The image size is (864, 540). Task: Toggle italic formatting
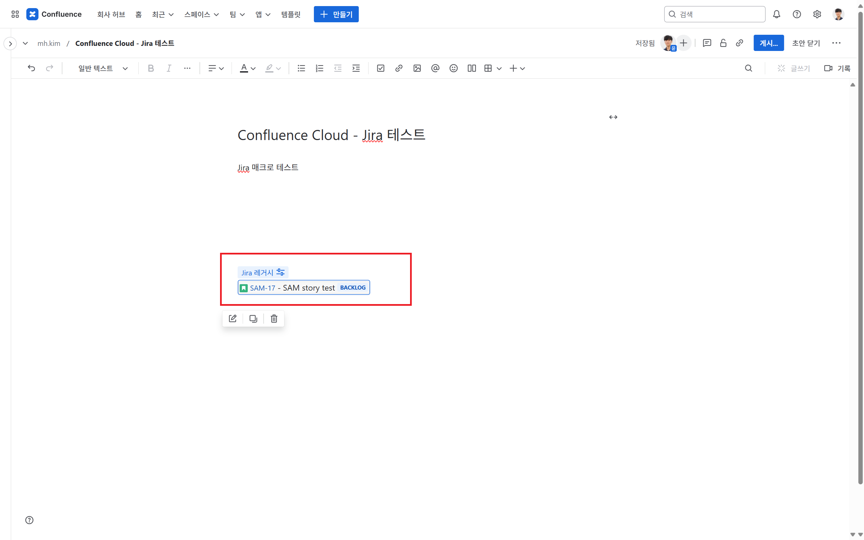pos(169,68)
